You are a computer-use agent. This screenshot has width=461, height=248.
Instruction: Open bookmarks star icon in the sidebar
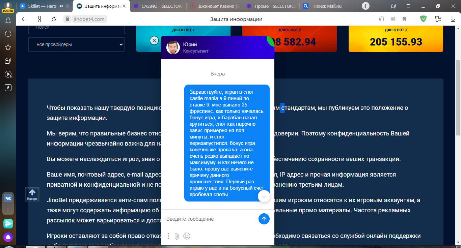coord(8,47)
